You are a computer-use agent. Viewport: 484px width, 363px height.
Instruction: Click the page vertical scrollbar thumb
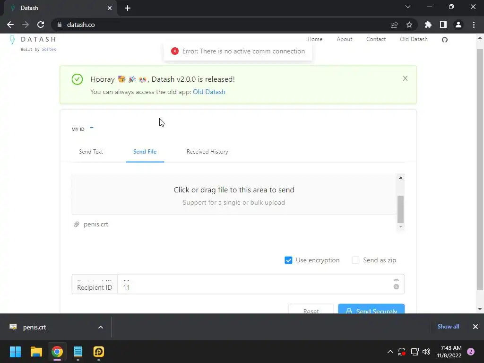tap(480, 170)
